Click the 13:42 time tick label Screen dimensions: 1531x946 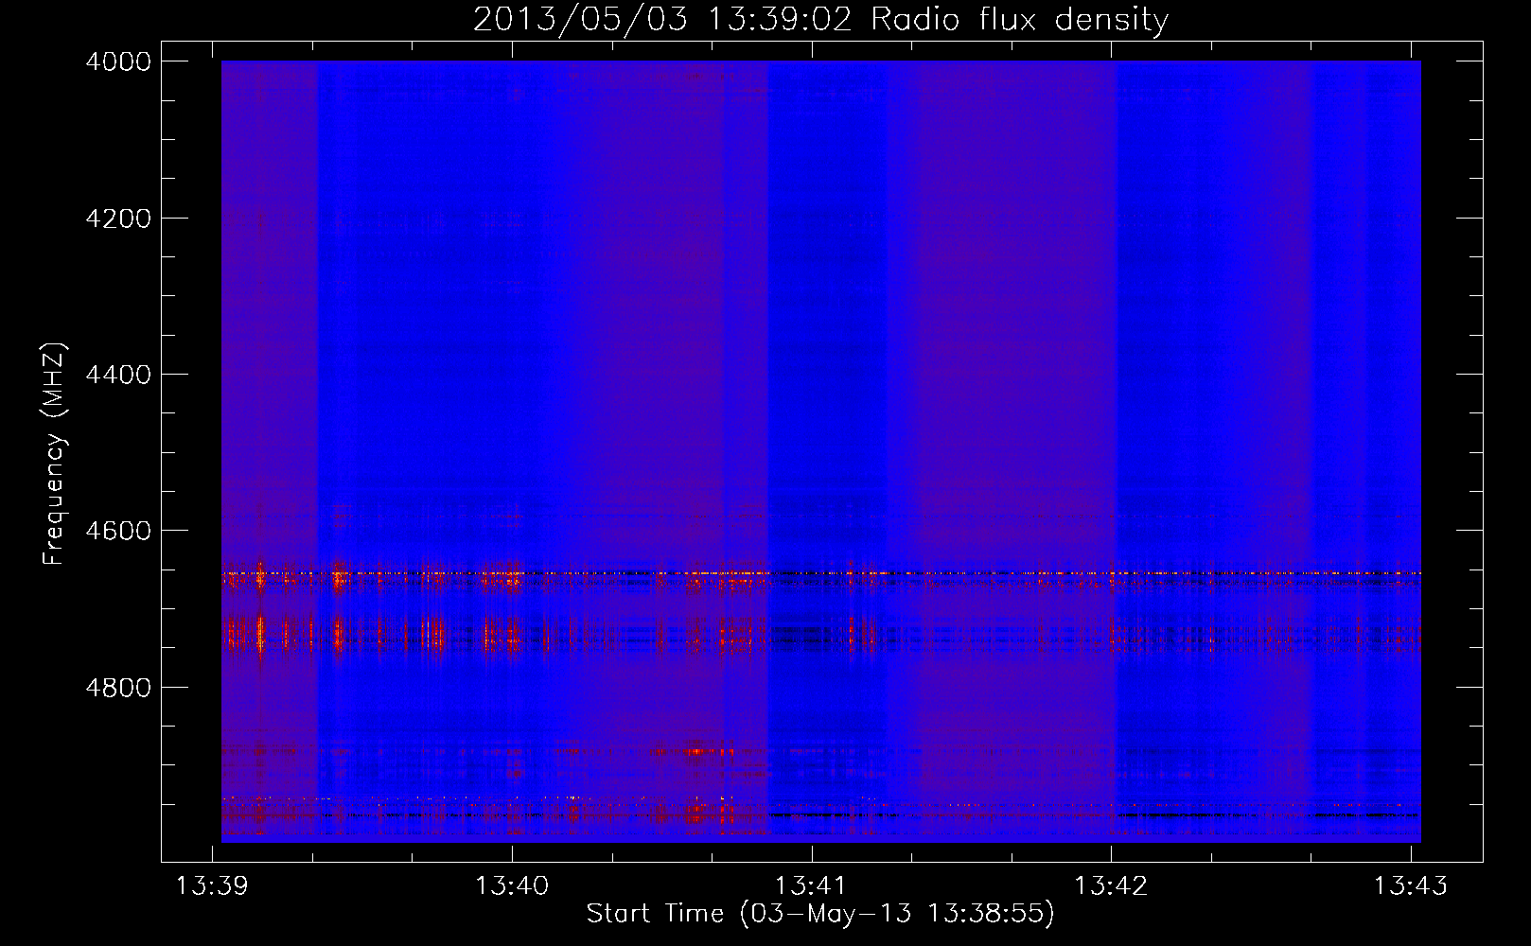pos(1111,885)
